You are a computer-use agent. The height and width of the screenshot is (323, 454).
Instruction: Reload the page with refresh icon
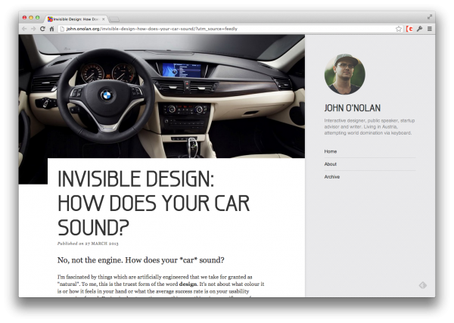tap(42, 29)
